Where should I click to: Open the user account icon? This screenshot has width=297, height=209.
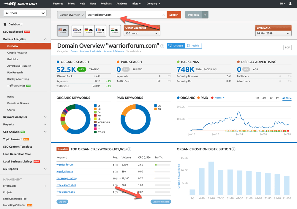coord(290,4)
